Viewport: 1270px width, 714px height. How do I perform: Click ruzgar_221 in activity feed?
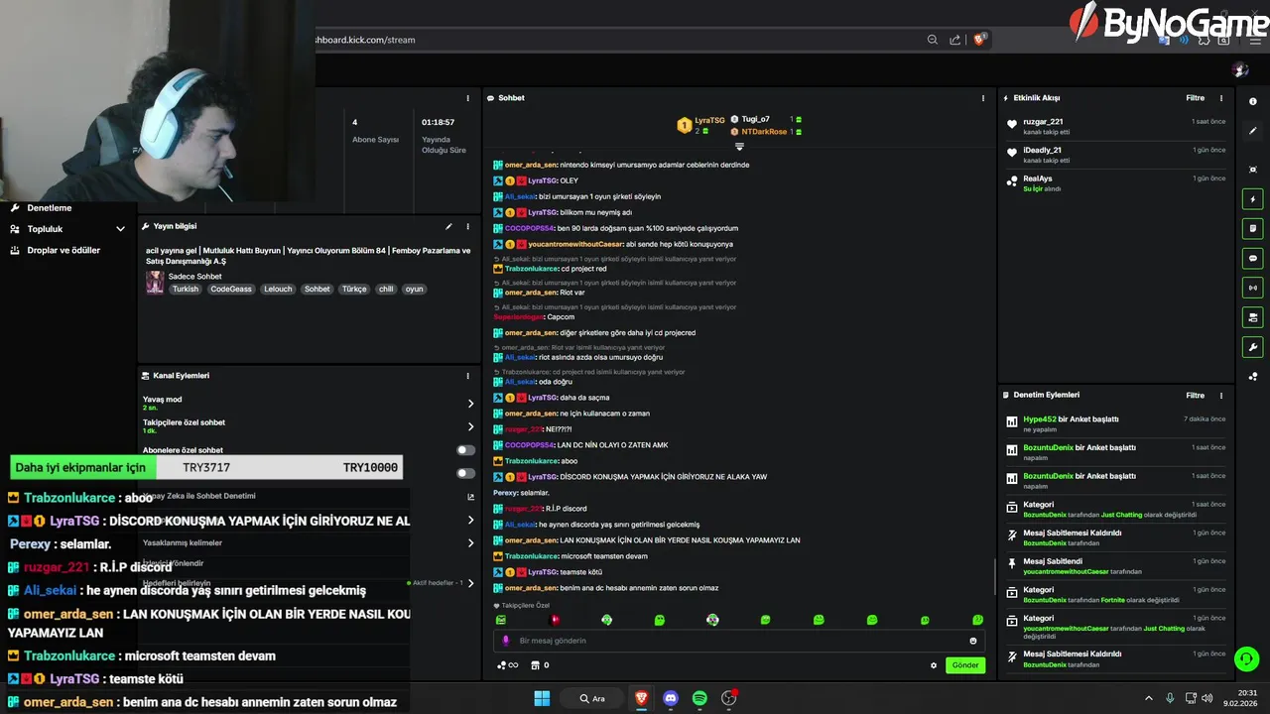(1043, 122)
